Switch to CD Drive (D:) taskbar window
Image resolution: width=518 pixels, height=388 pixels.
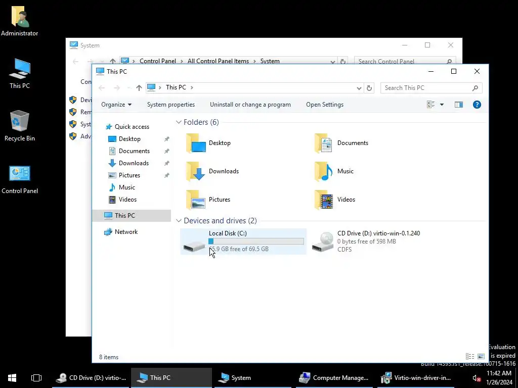91,378
